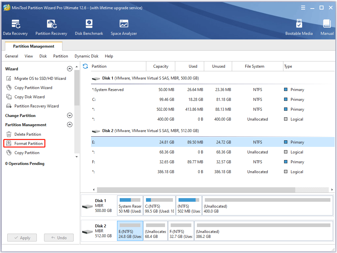Open the hamburger menu in the title bar

coord(303,8)
